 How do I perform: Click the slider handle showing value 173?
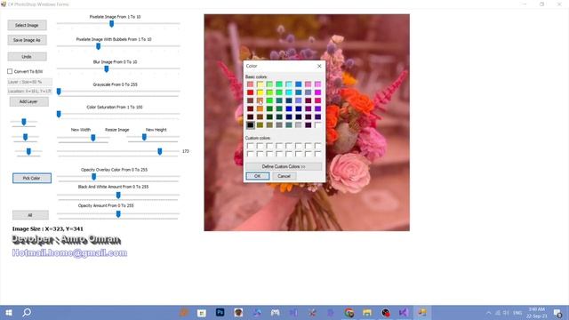tap(160, 151)
